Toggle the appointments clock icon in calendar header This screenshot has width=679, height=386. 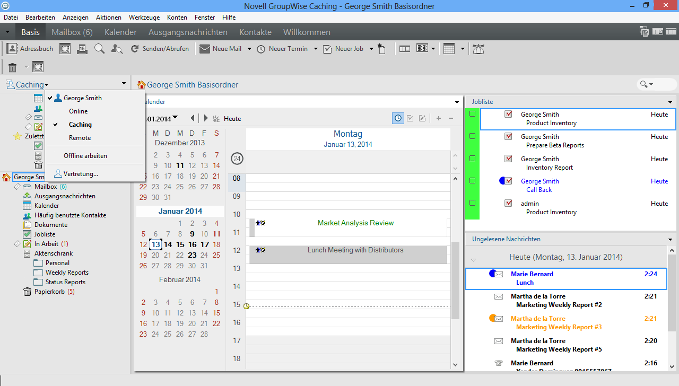click(x=397, y=118)
